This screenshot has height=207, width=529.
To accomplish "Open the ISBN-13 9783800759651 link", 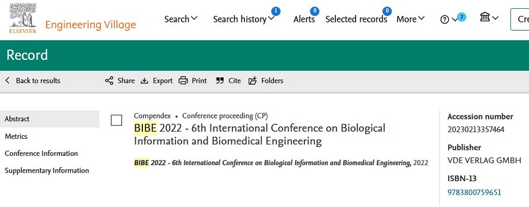I will (474, 192).
